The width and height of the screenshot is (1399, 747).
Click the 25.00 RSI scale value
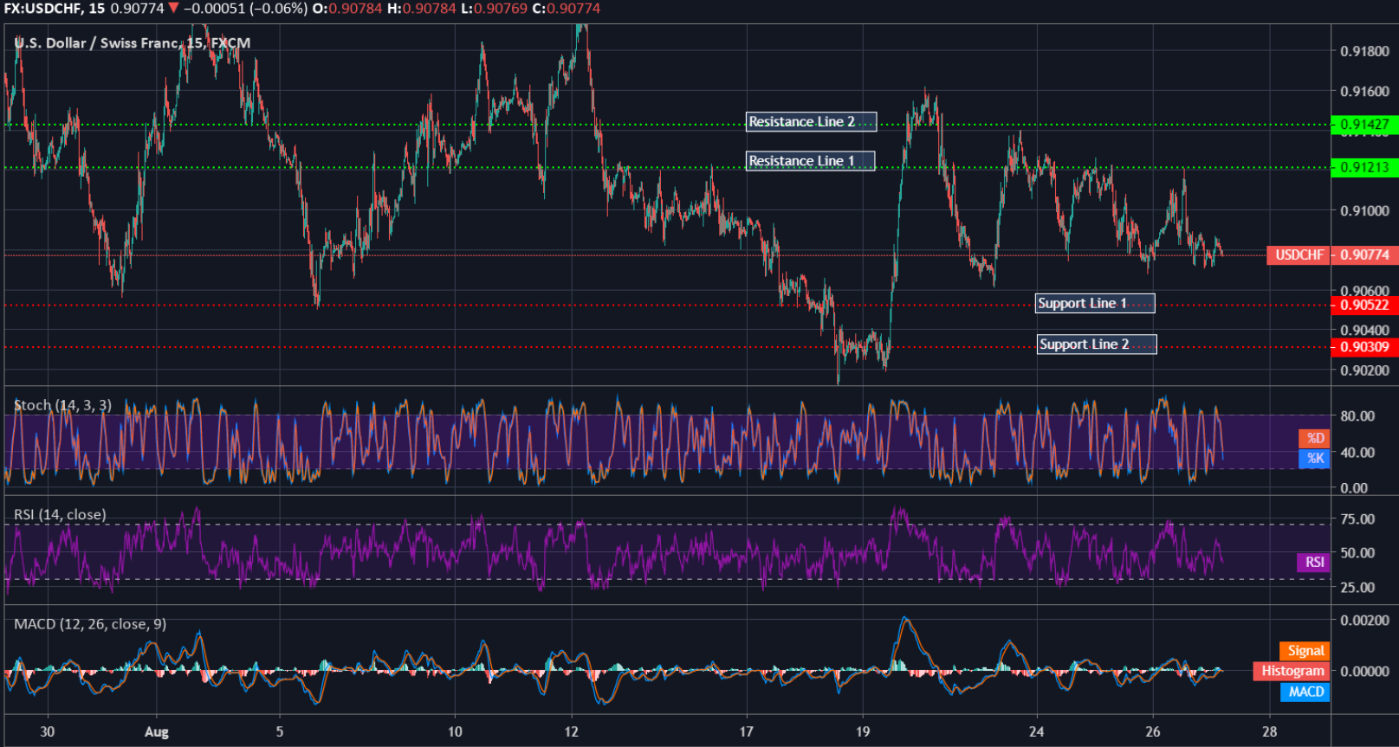pos(1357,588)
